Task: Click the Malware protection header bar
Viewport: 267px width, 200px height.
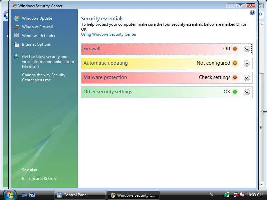Action: pyautogui.click(x=167, y=78)
